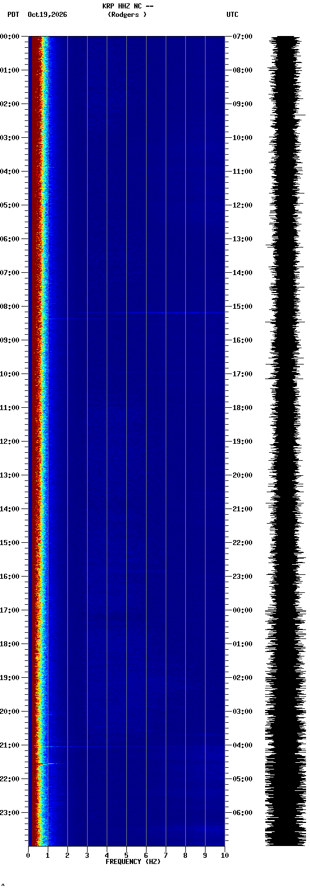Click 10:00 on the PDT axis
The image size is (310, 891).
[10, 374]
